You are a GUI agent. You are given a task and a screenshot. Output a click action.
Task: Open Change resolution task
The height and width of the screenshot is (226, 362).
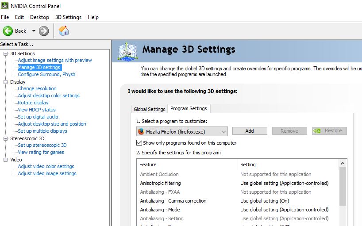coord(37,88)
